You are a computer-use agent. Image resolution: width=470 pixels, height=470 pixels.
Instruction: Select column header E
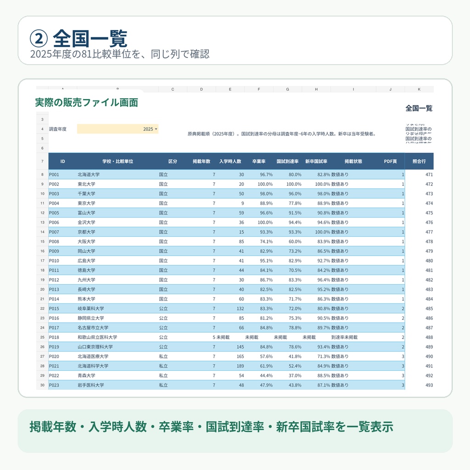click(230, 90)
